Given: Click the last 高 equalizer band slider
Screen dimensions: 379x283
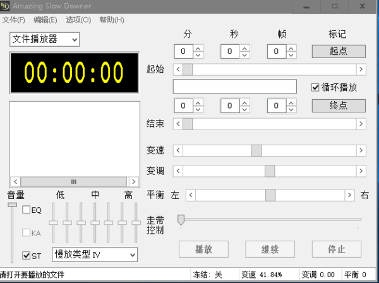Looking at the screenshot, I should pyautogui.click(x=136, y=222).
